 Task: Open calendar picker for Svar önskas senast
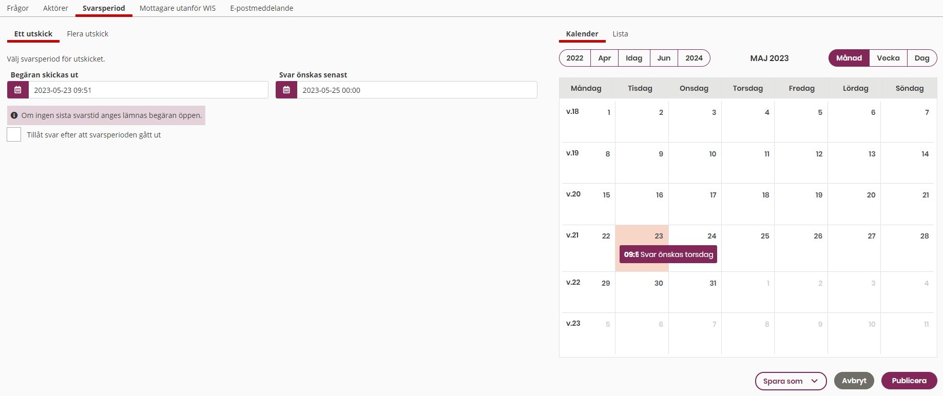click(x=286, y=90)
